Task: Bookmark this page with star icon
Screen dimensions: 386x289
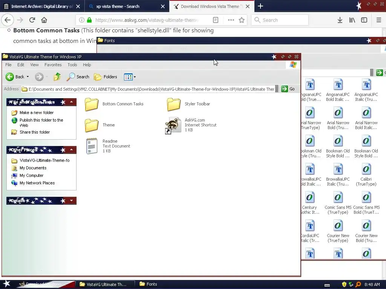Action: click(242, 20)
